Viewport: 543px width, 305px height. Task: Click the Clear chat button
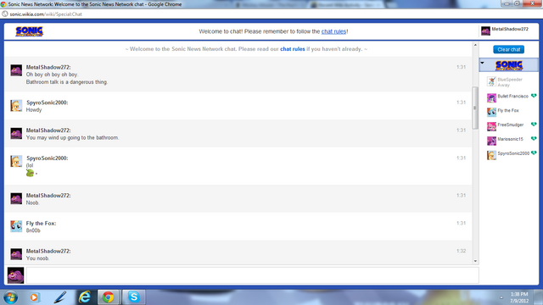point(508,49)
